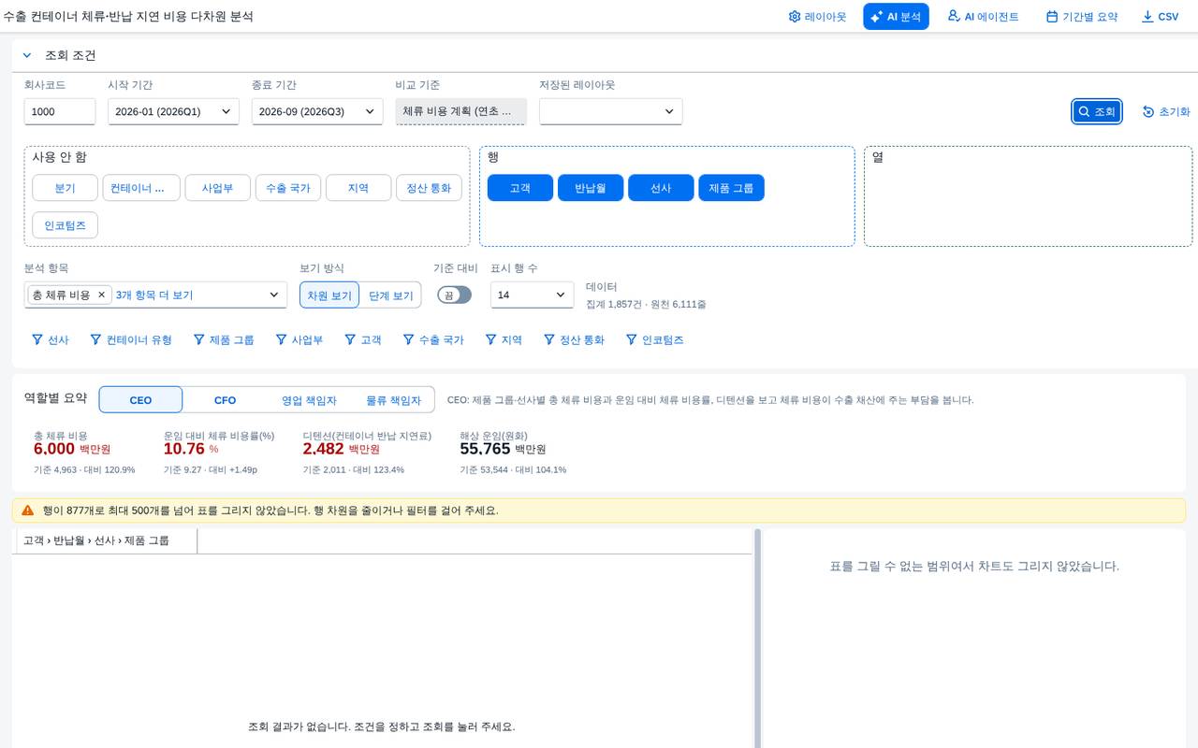Click the 컨테이너 유형 filter funnel icon
The width and height of the screenshot is (1198, 748).
coord(95,339)
